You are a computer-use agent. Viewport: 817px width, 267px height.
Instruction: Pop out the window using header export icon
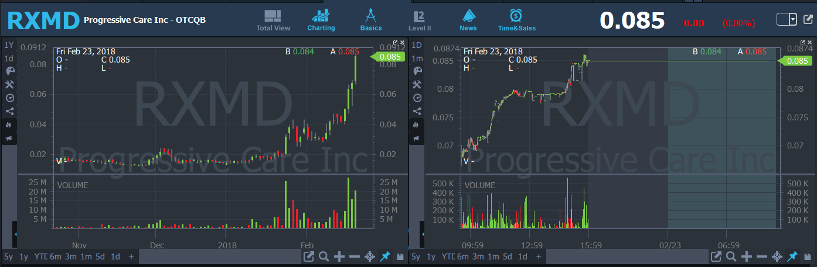[x=808, y=20]
